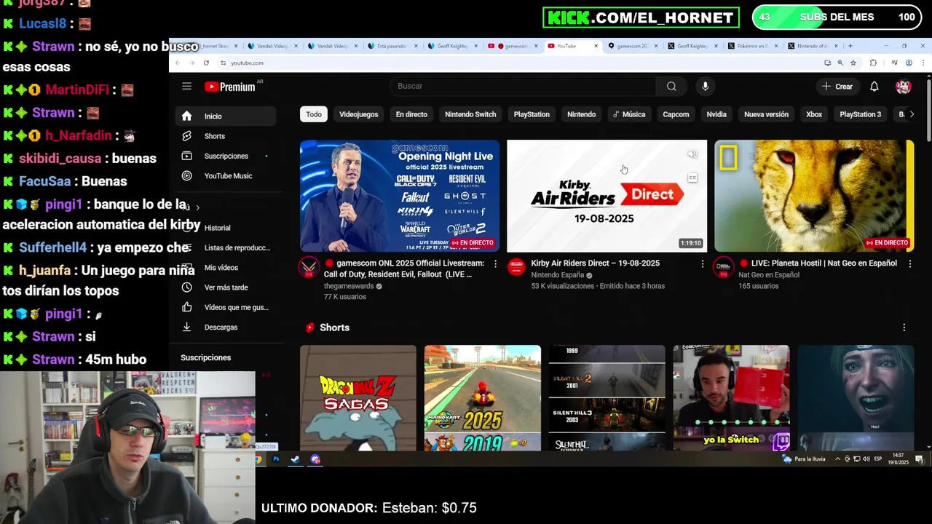Open the account avatar menu
Viewport: 932px width, 524px height.
pyautogui.click(x=904, y=87)
